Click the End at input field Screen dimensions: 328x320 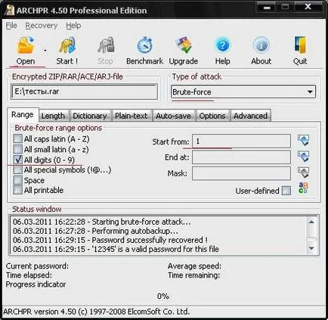(241, 157)
